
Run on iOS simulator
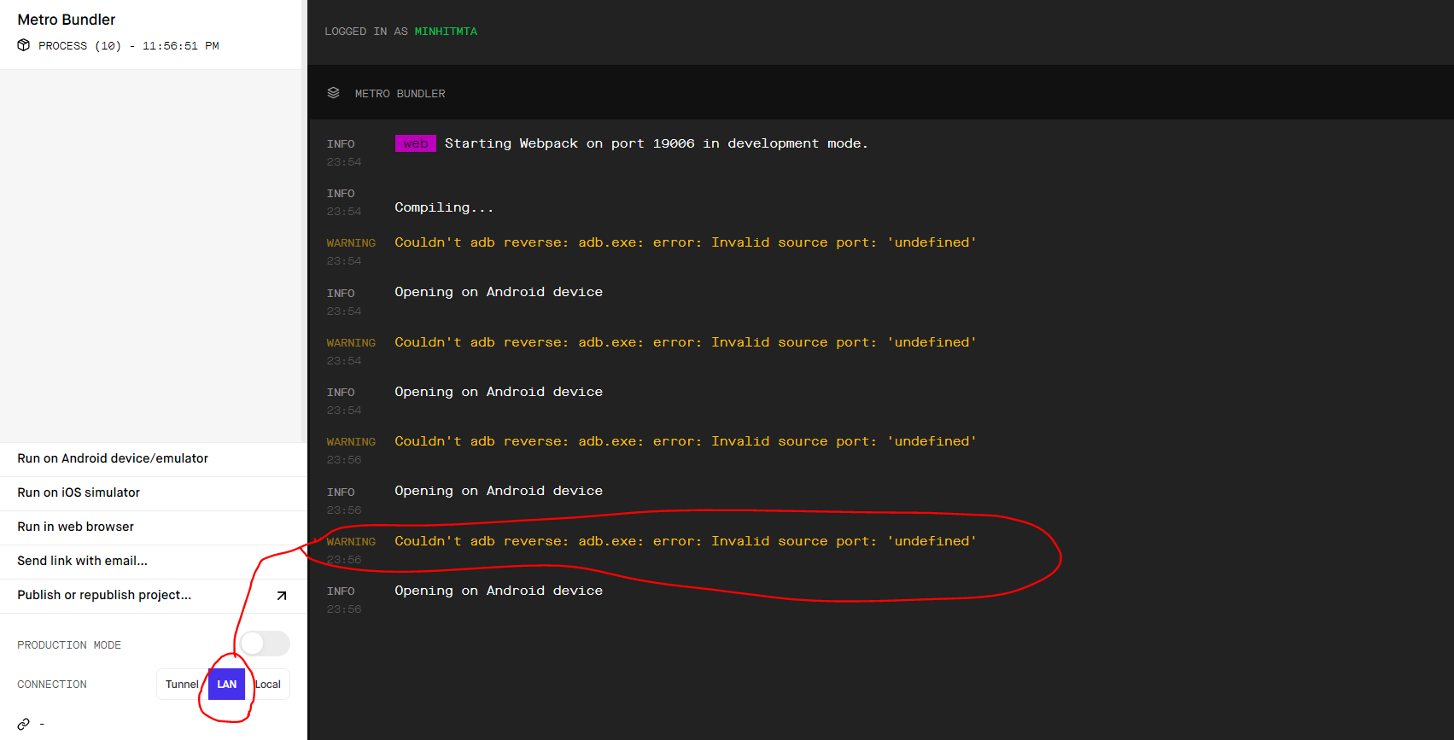pos(79,492)
